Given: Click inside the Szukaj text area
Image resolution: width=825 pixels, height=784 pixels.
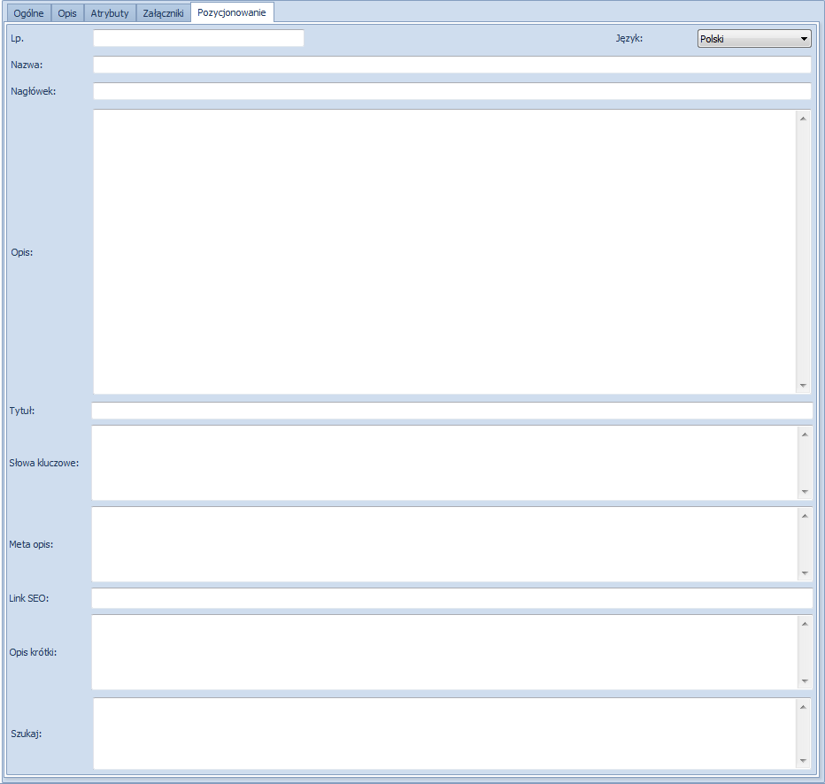Looking at the screenshot, I should [x=444, y=734].
